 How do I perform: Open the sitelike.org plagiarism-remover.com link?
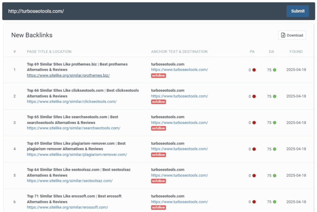click(x=77, y=155)
